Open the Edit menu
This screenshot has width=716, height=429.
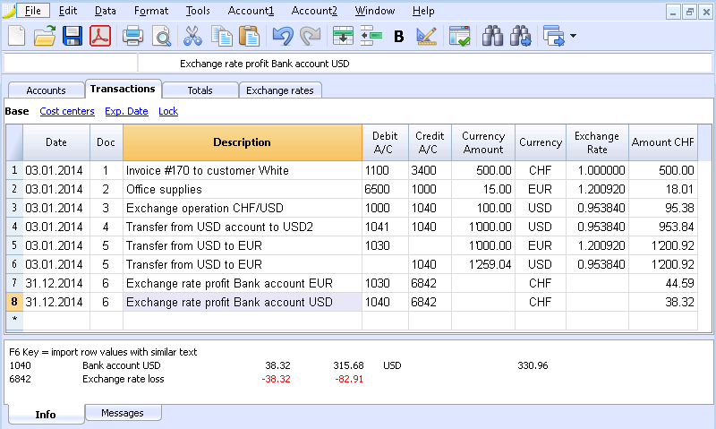(x=68, y=11)
